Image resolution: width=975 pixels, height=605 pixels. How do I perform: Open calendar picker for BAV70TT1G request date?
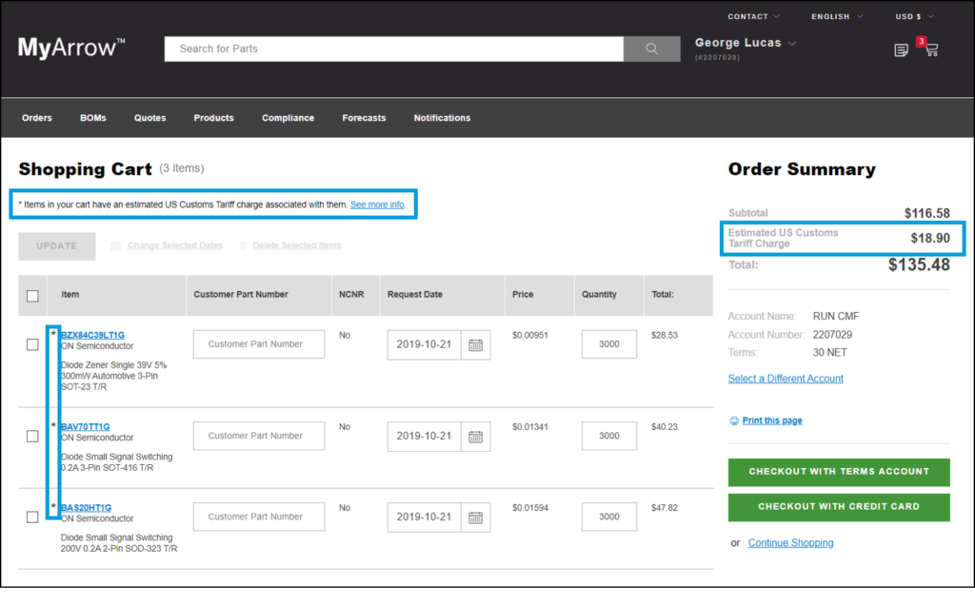(x=475, y=436)
